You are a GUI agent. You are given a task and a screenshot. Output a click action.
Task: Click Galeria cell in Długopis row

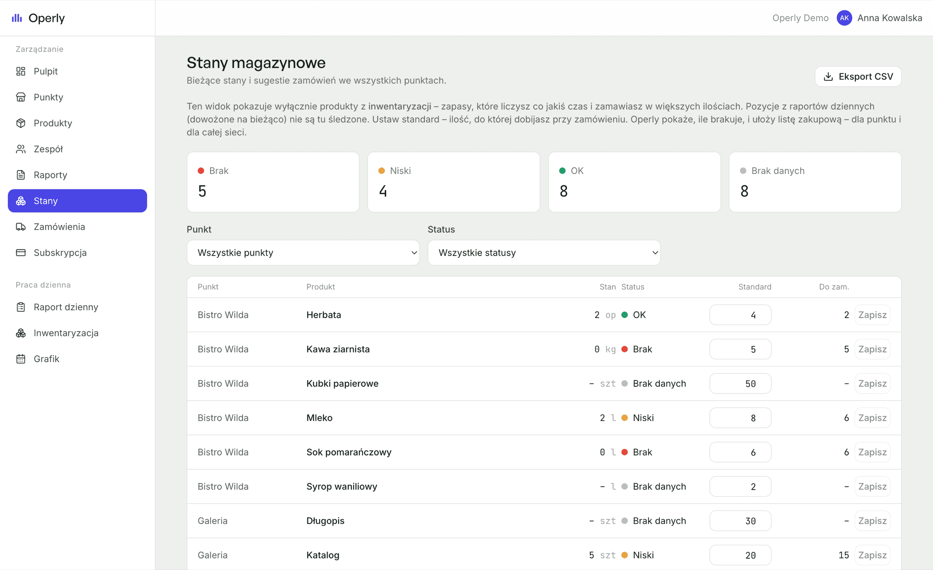click(212, 521)
